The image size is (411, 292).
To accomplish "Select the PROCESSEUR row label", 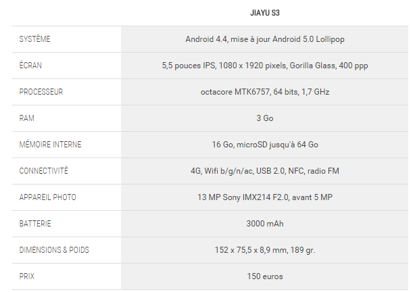I will point(41,92).
